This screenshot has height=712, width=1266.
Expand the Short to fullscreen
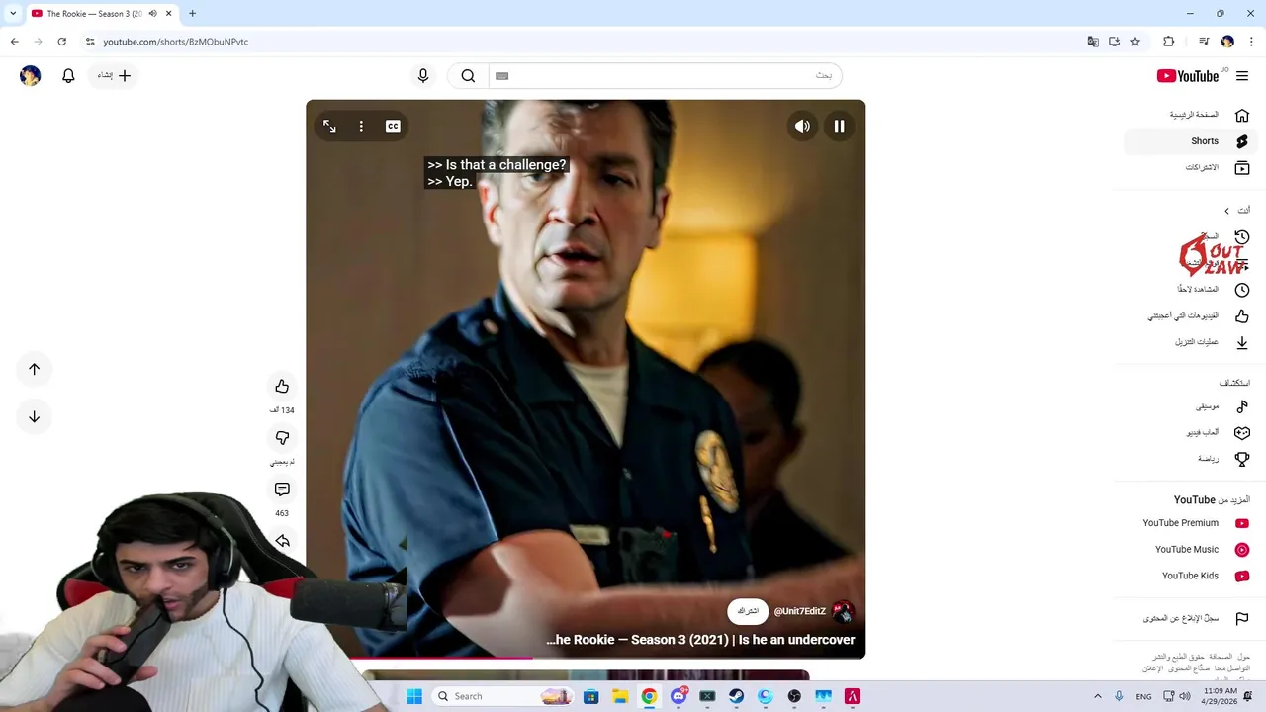tap(329, 126)
